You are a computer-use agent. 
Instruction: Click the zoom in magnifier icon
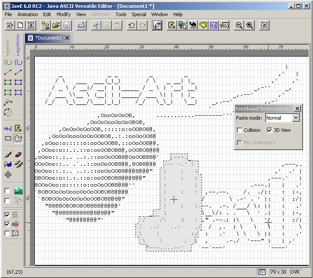(x=249, y=25)
